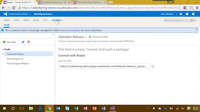Select the Alphabet-Release feed

[x=29, y=54]
